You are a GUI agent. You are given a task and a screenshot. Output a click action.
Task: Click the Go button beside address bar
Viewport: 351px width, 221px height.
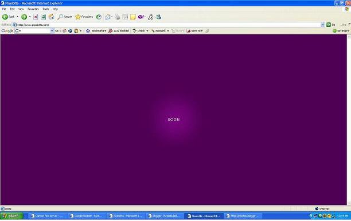pos(330,25)
